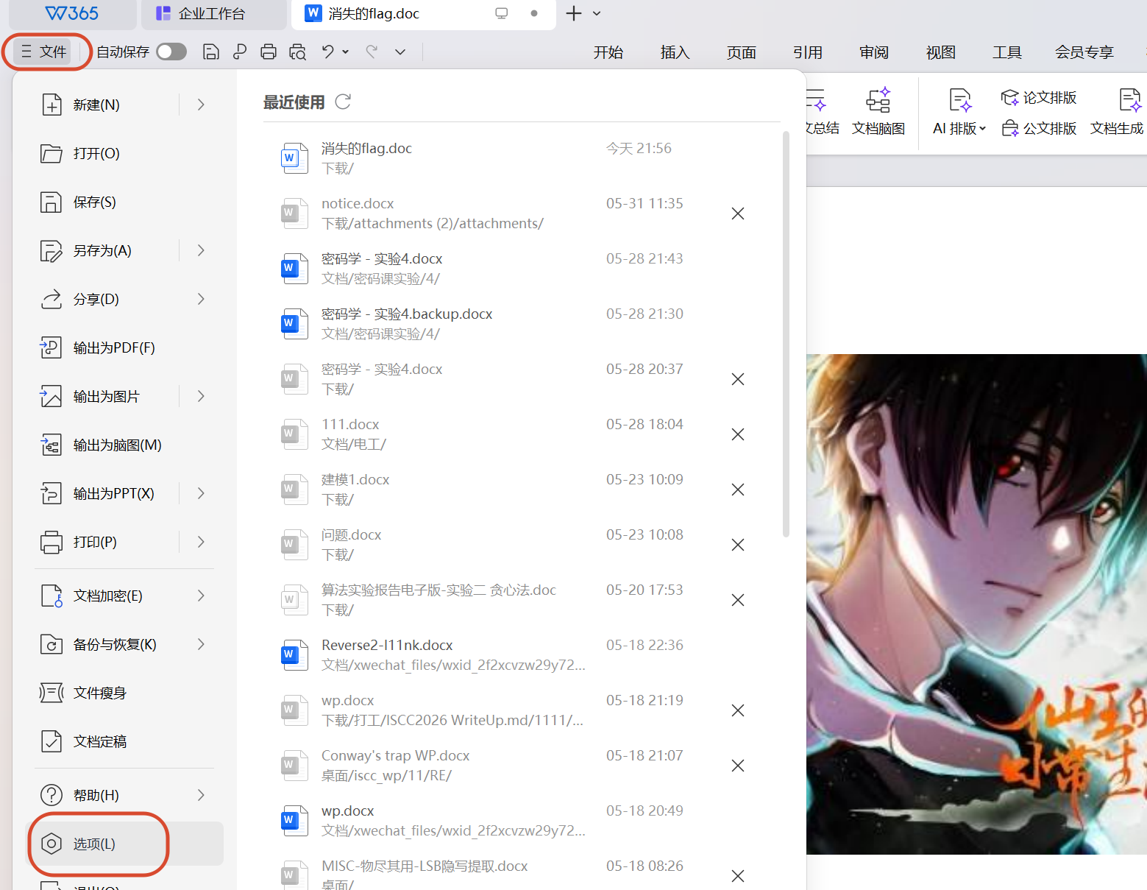
Task: Open new tab with plus button
Action: (574, 13)
